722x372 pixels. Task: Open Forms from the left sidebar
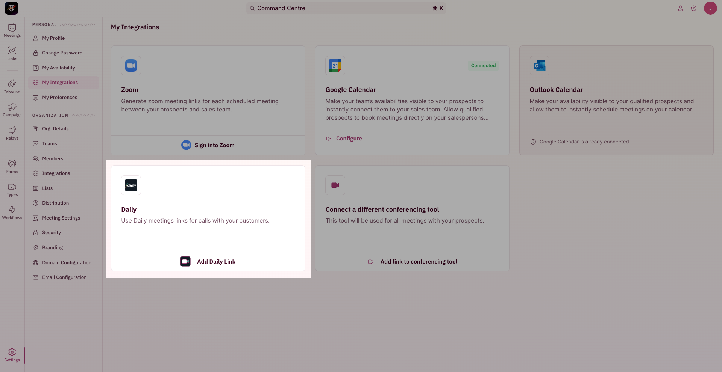[x=12, y=166]
